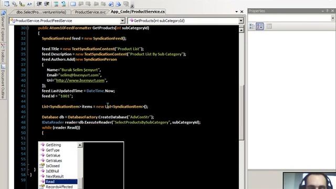Screen dimensions: 336x189
Task: Select GetType in IntelliSense list
Action: pyautogui.click(x=52, y=150)
